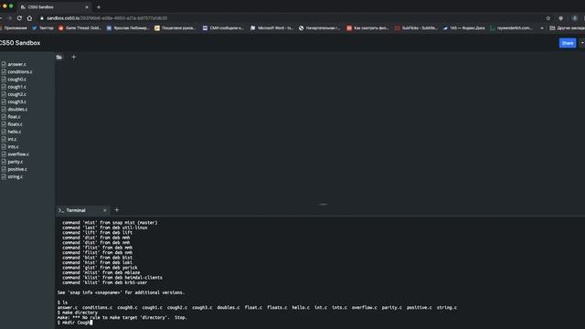
Task: Open doubles.c in the file list
Action: pyautogui.click(x=17, y=110)
